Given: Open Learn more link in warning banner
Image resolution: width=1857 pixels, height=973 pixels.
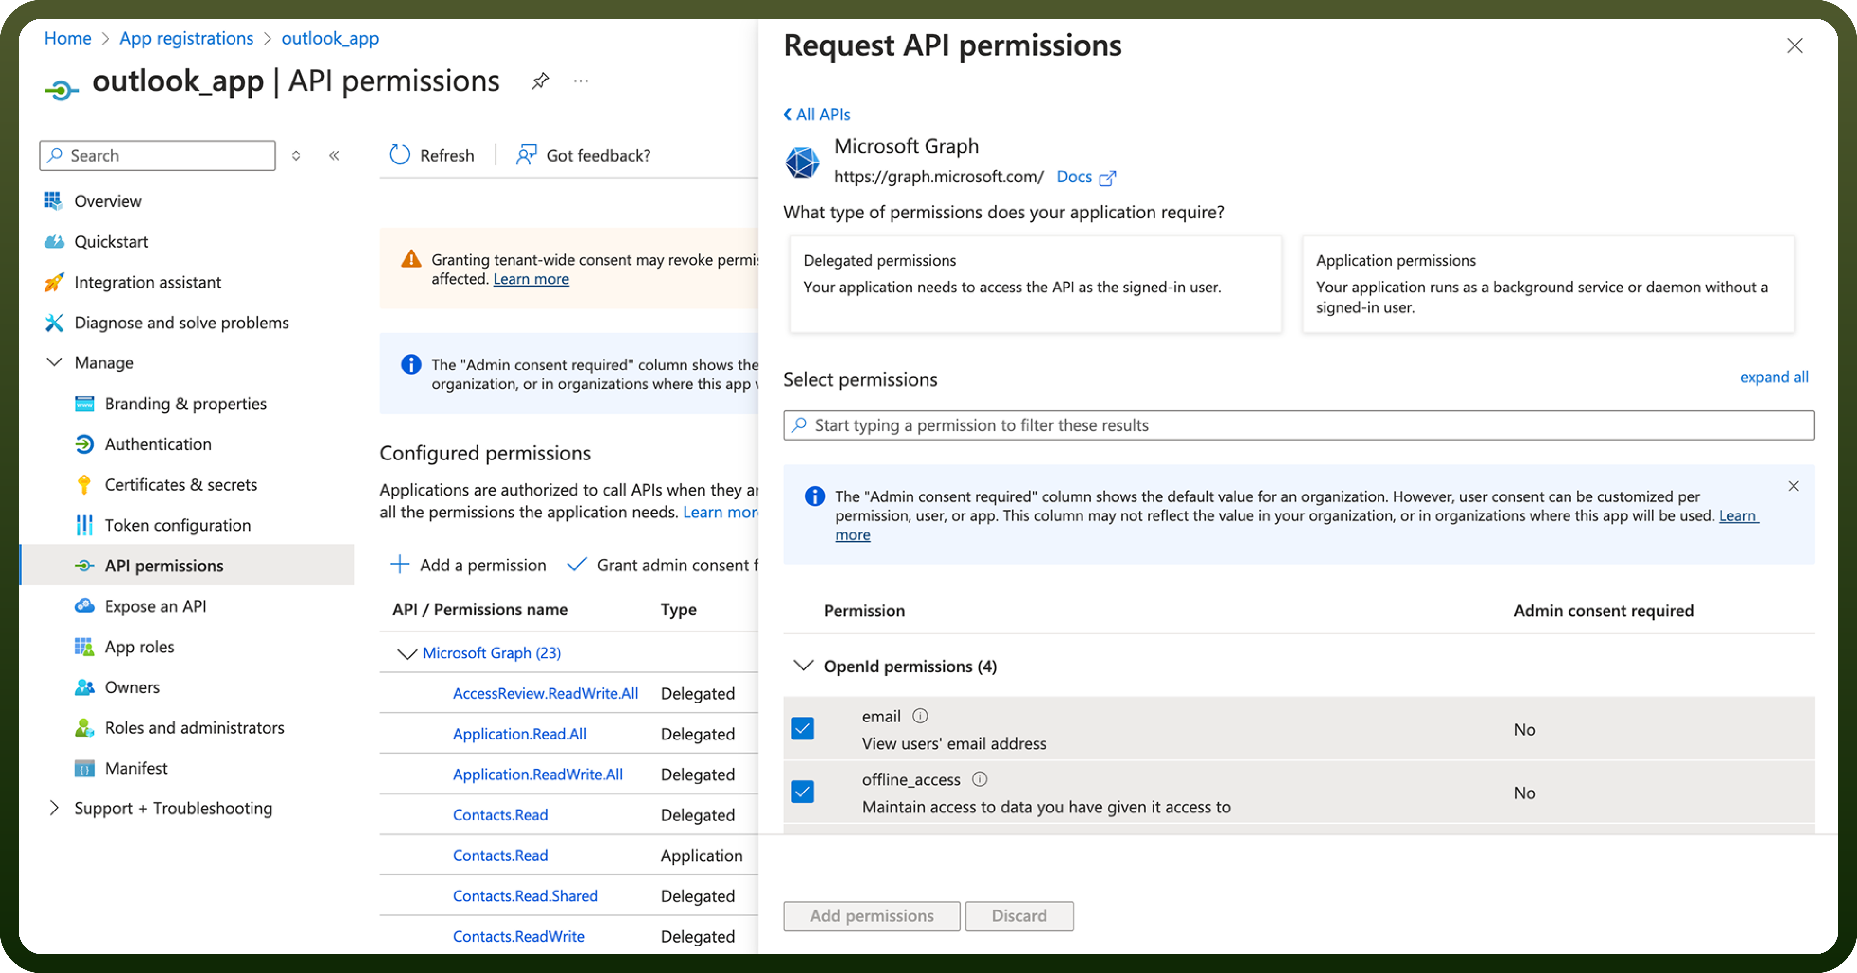Looking at the screenshot, I should [531, 279].
